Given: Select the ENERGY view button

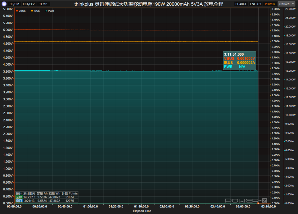Looking at the screenshot, I should pos(255,4).
